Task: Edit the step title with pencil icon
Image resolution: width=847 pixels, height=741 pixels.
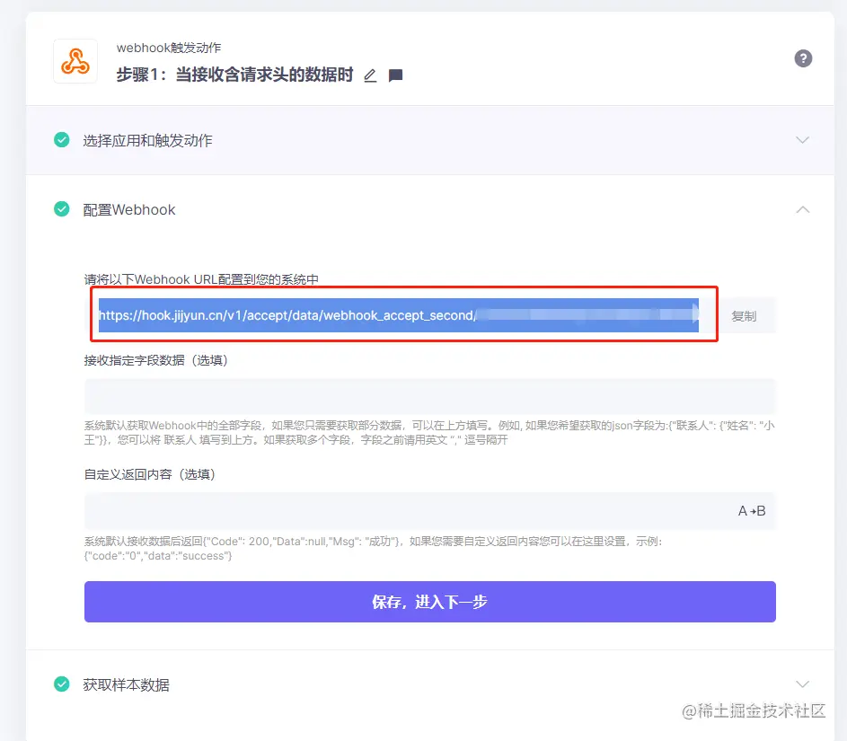Action: coord(370,75)
